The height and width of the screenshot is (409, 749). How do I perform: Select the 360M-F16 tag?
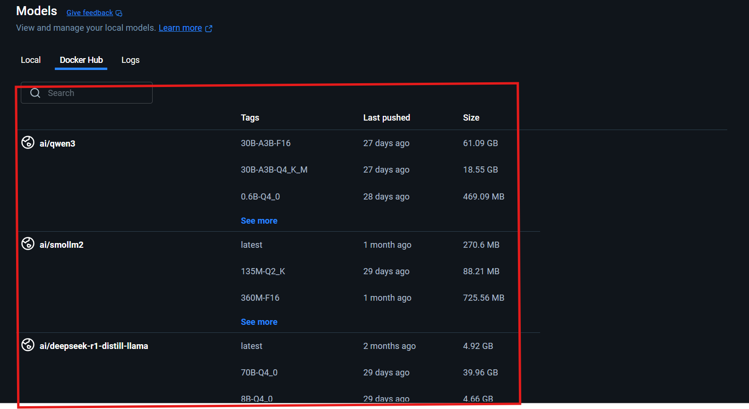(260, 298)
